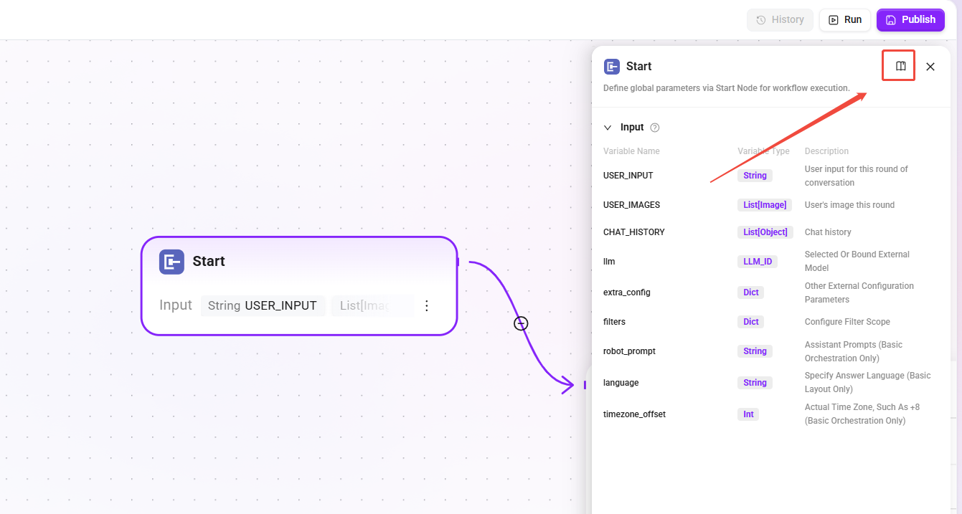Click the 'Configure Filter Scope' description
962x514 pixels.
847,322
